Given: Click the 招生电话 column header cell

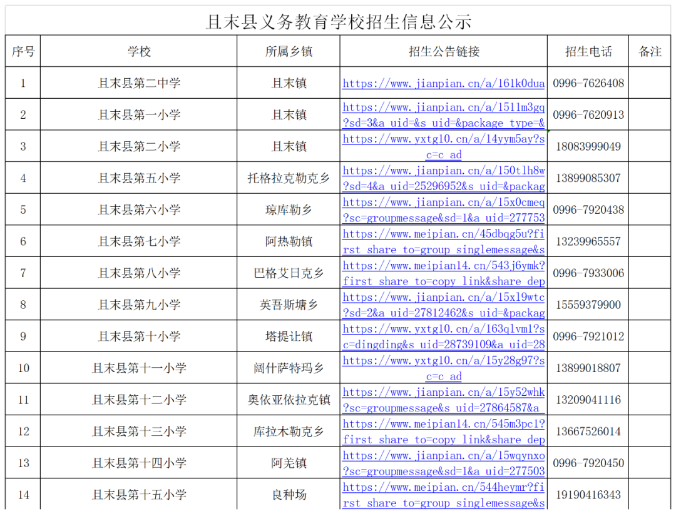Looking at the screenshot, I should point(588,52).
